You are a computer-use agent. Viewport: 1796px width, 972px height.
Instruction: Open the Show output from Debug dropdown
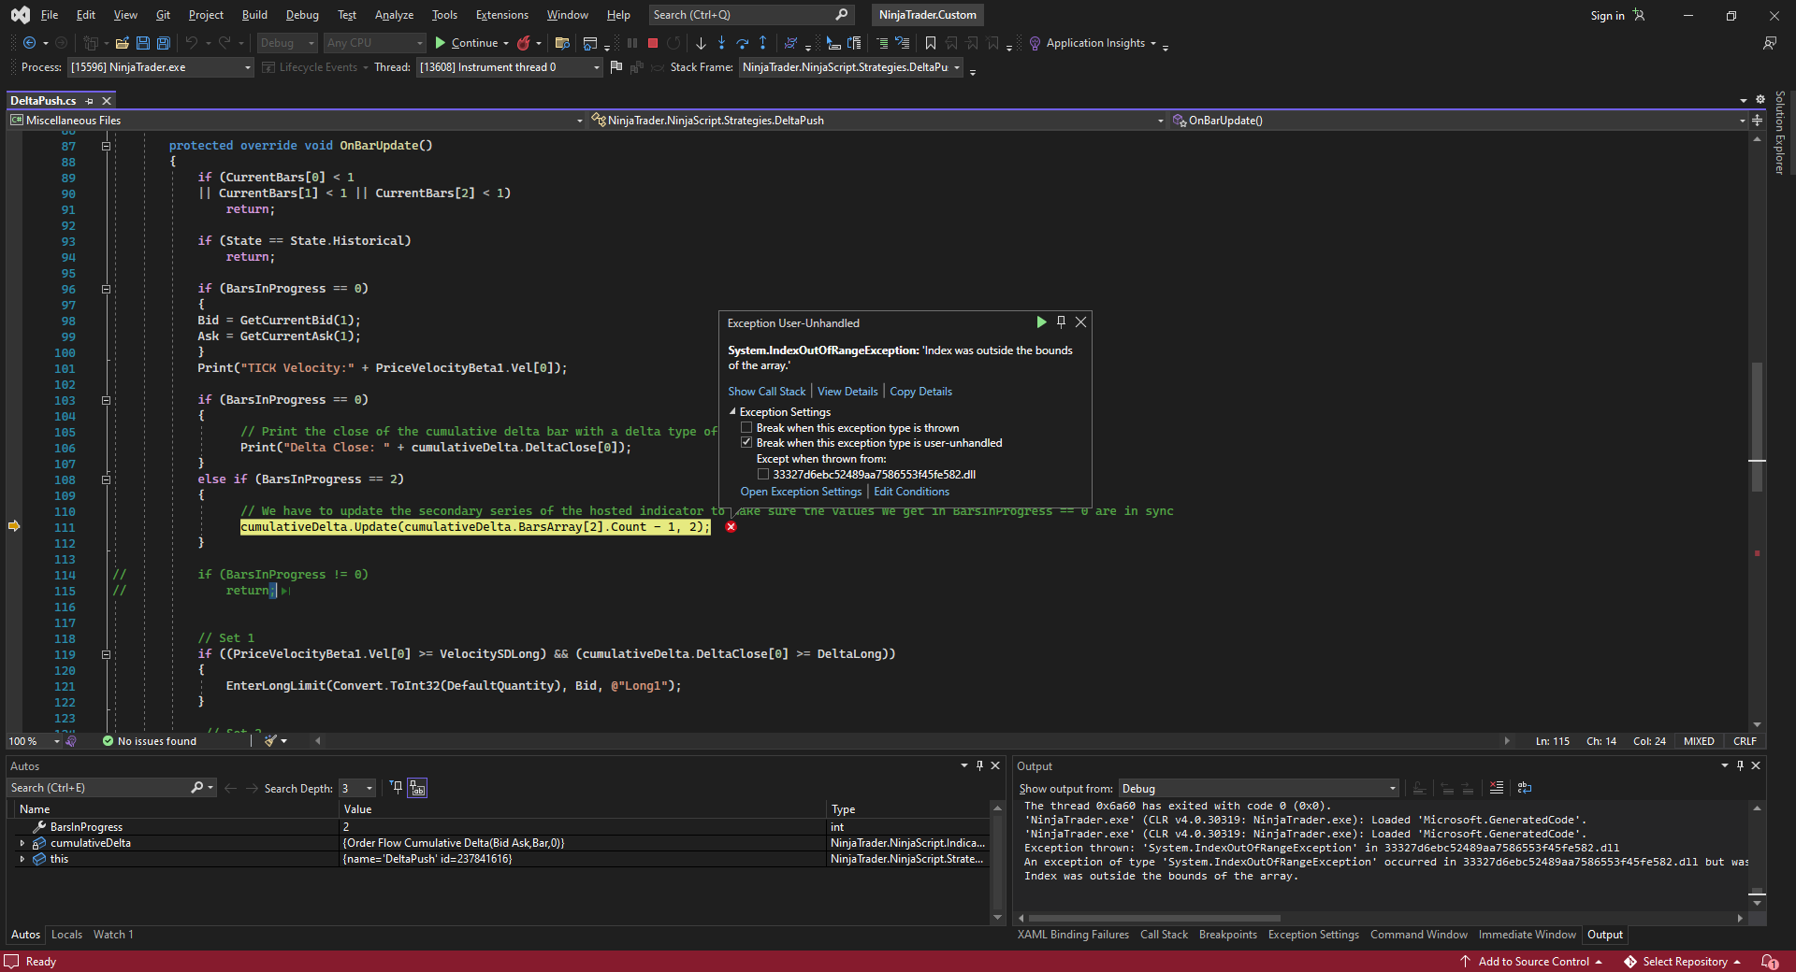(x=1259, y=789)
